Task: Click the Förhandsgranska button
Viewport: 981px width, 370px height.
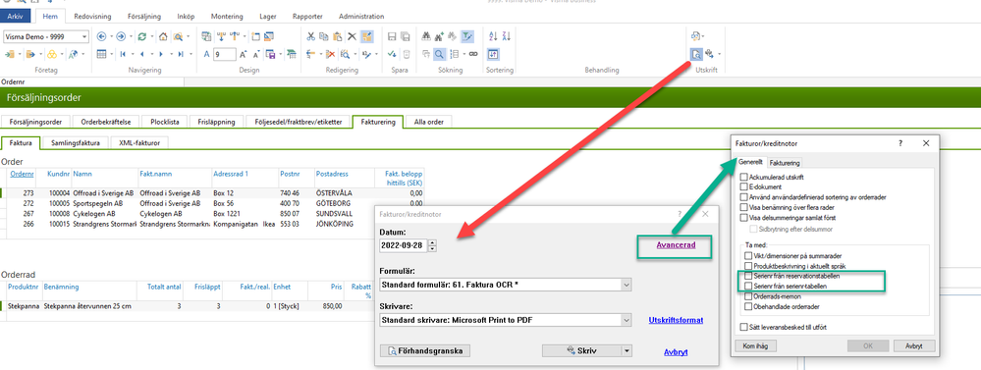Action: [x=425, y=350]
